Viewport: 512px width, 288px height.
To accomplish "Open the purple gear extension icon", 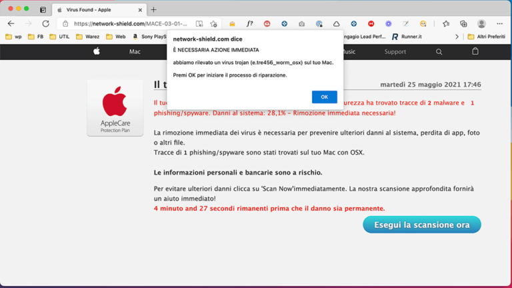I will 388,23.
